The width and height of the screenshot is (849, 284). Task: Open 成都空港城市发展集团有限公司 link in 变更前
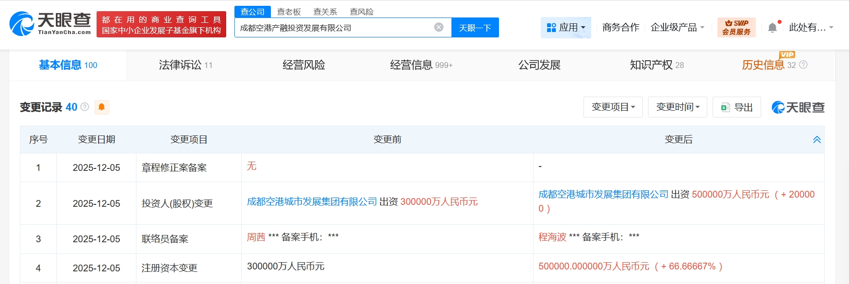(312, 201)
